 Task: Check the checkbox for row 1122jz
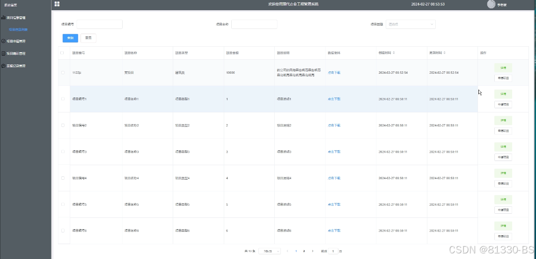63,73
